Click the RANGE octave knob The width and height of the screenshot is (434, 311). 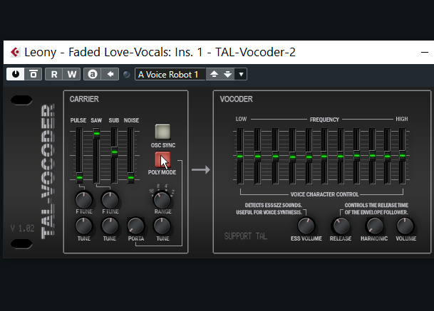click(162, 199)
